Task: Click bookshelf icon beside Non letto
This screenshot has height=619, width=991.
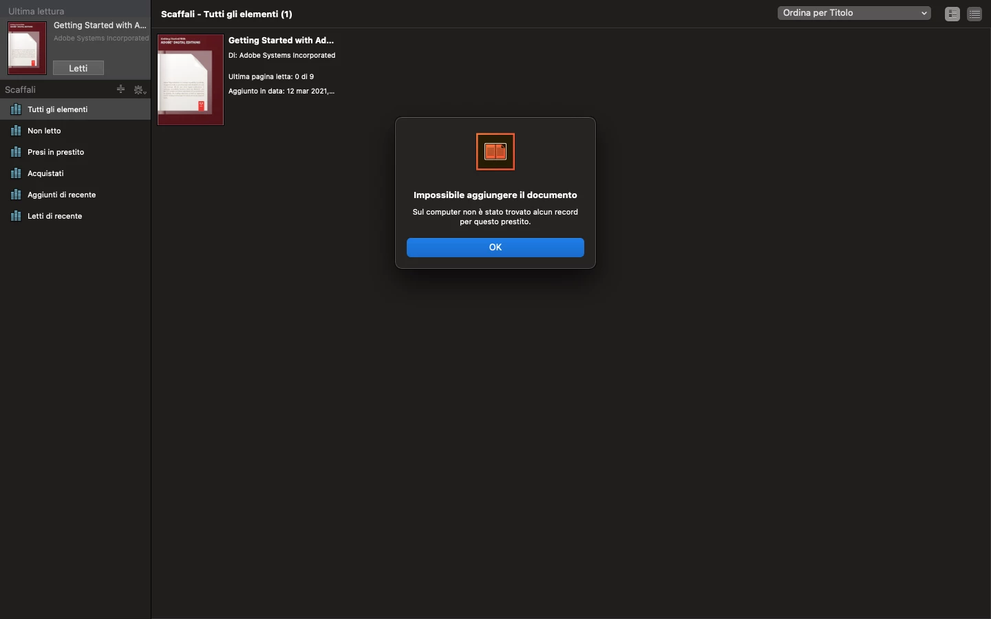Action: pos(16,131)
